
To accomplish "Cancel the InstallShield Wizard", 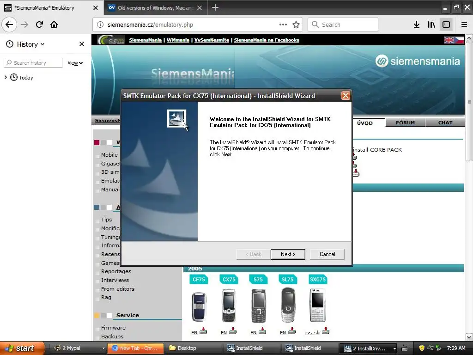I will (x=327, y=254).
